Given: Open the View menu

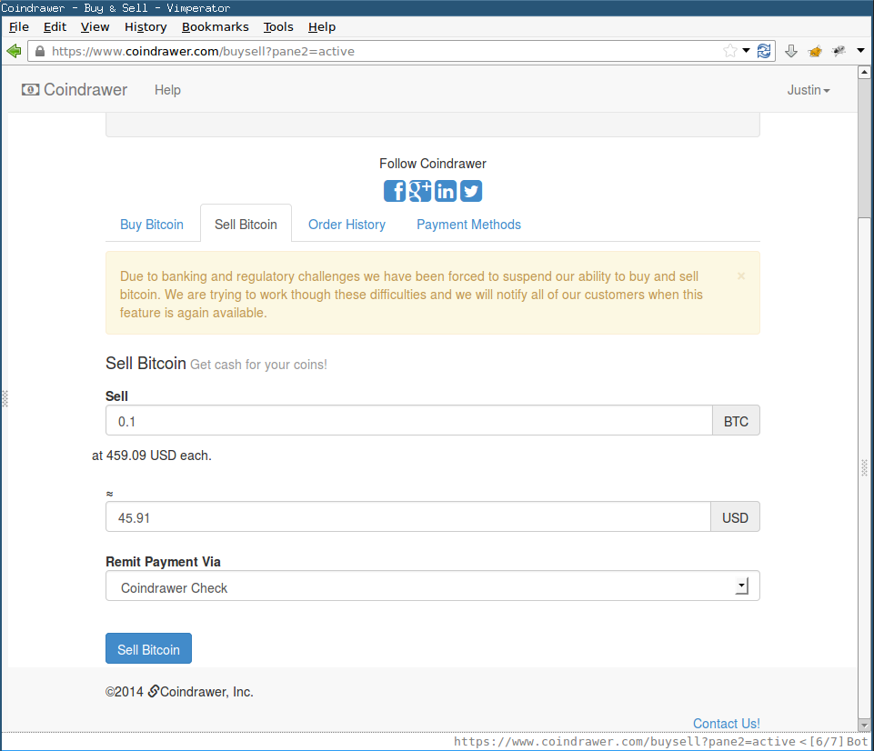Looking at the screenshot, I should click(x=95, y=26).
